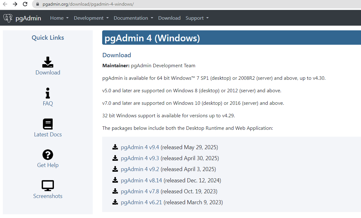Image resolution: width=361 pixels, height=218 pixels.
Task: Click download icon beside pgAdmin 4 v9.4
Action: (115, 147)
